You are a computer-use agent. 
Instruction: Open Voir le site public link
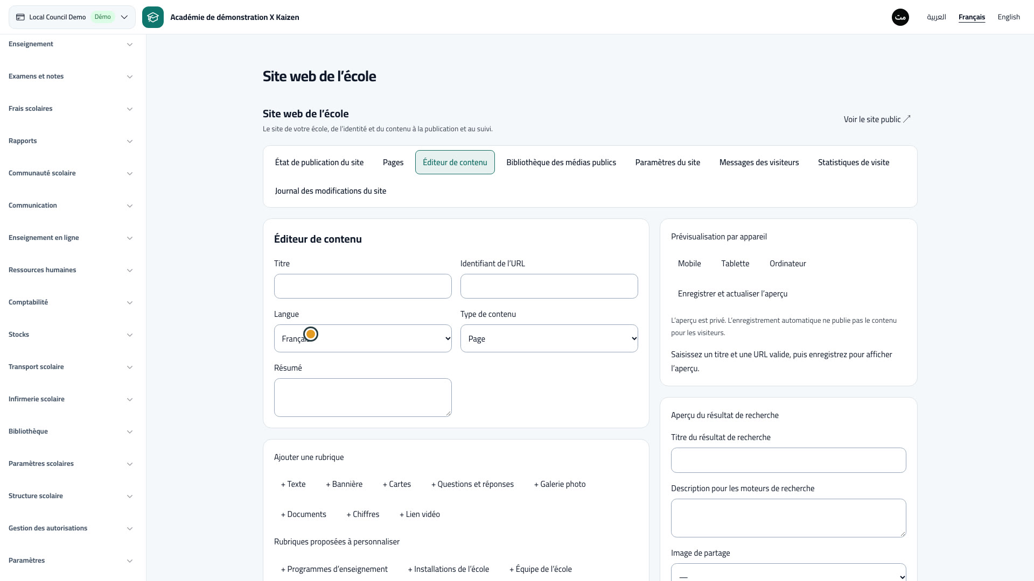point(877,119)
